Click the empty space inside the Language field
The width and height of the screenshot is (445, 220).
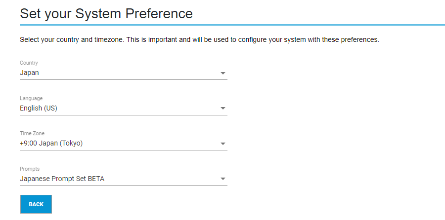(x=143, y=108)
